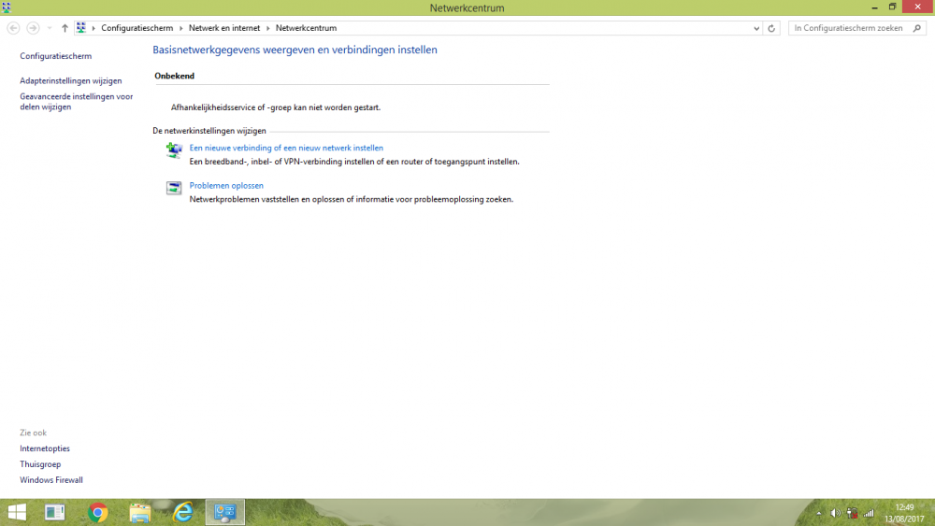This screenshot has width=935, height=526.
Task: Click the Control Panel icon in the address bar
Action: pyautogui.click(x=81, y=27)
